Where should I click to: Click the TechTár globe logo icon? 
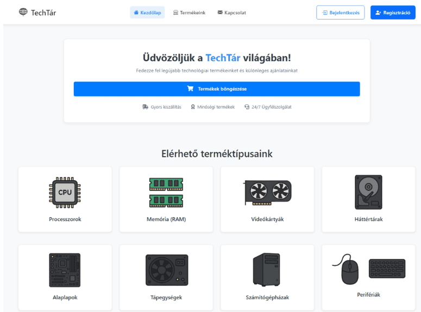point(23,12)
